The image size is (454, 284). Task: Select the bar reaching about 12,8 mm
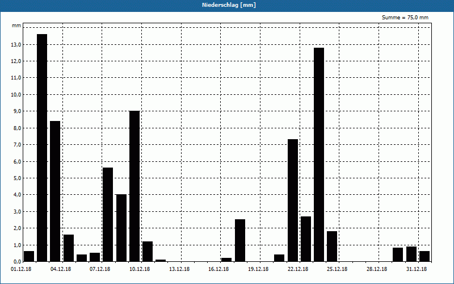319,154
